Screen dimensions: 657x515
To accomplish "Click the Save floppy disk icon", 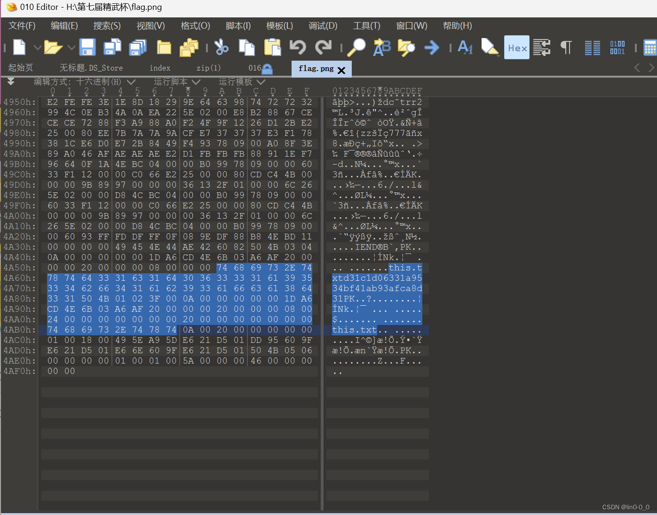I will 87,48.
